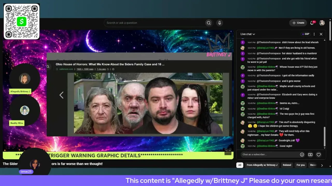Click the avatar beside 'Goodnight y'all' message
The image size is (332, 186).
pos(243,141)
